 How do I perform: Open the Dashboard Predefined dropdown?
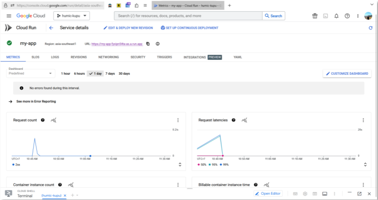click(x=30, y=73)
